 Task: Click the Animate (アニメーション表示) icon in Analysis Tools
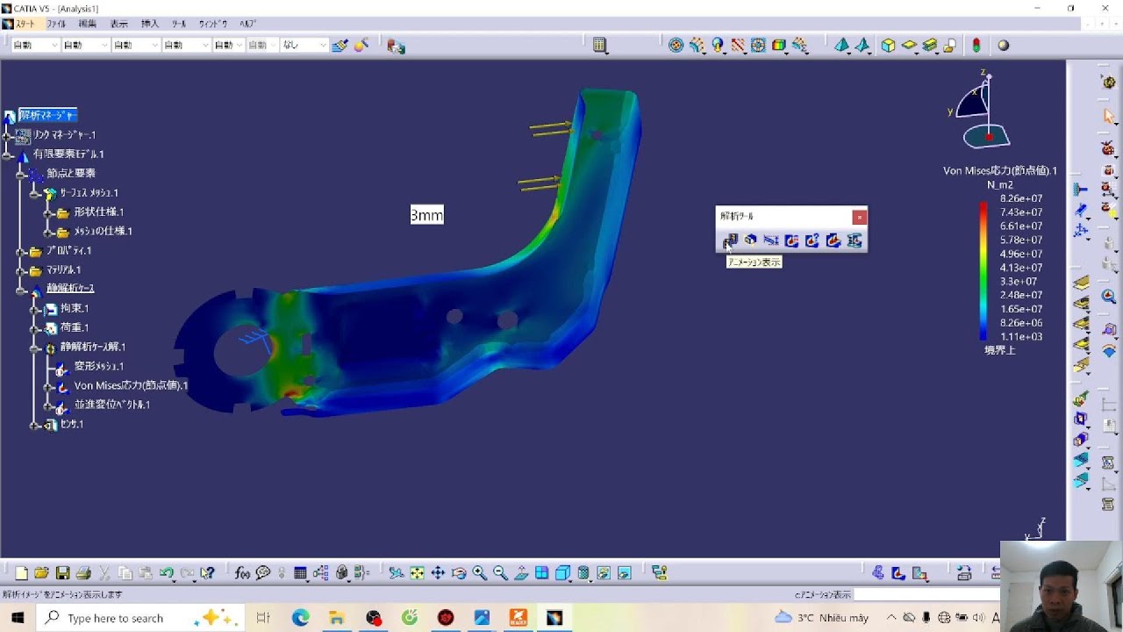pos(730,241)
